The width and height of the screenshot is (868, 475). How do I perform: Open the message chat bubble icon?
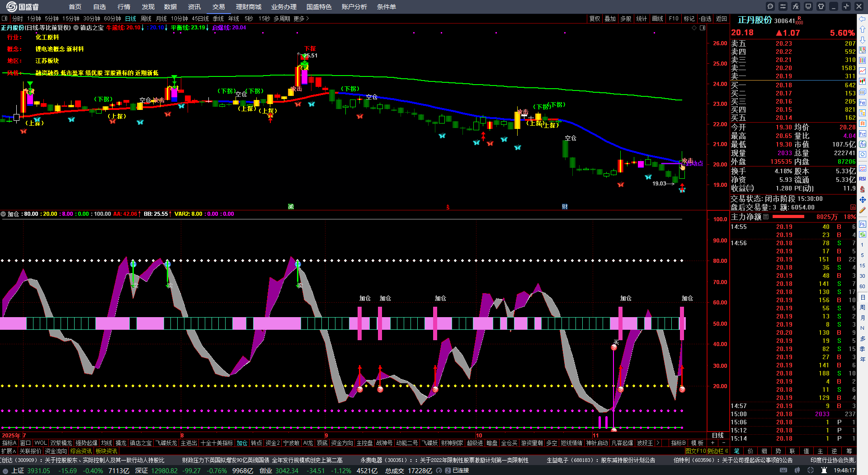click(770, 6)
